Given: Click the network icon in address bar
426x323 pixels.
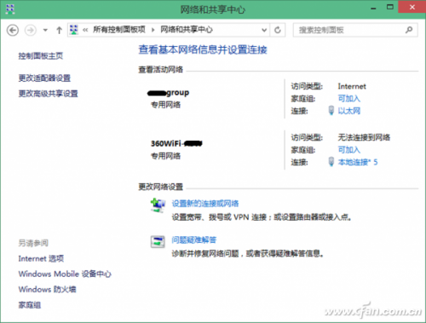Looking at the screenshot, I should [74, 30].
